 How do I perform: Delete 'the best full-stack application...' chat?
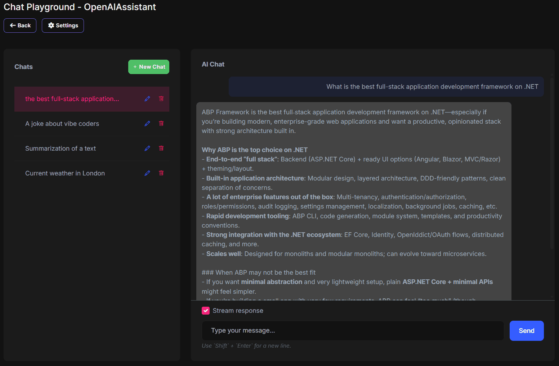point(161,99)
